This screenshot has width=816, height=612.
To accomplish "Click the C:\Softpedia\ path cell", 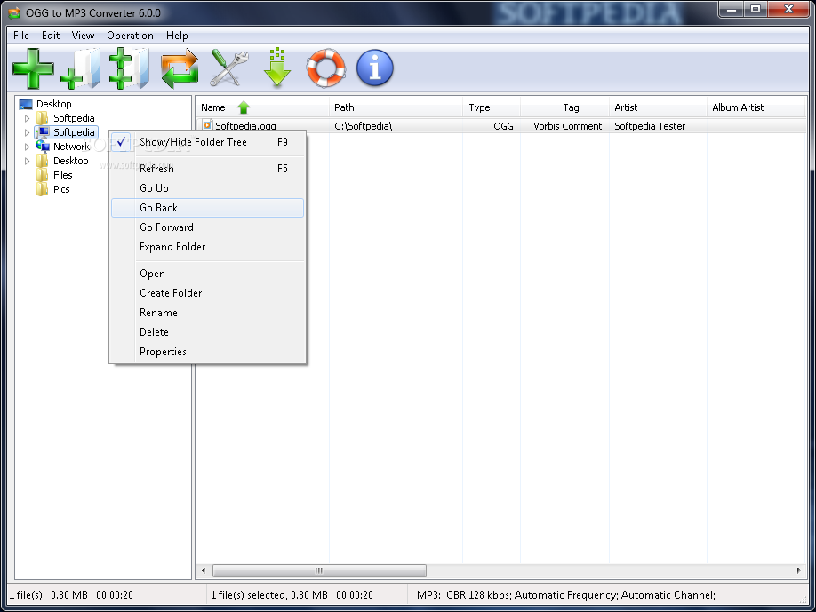I will (x=364, y=126).
